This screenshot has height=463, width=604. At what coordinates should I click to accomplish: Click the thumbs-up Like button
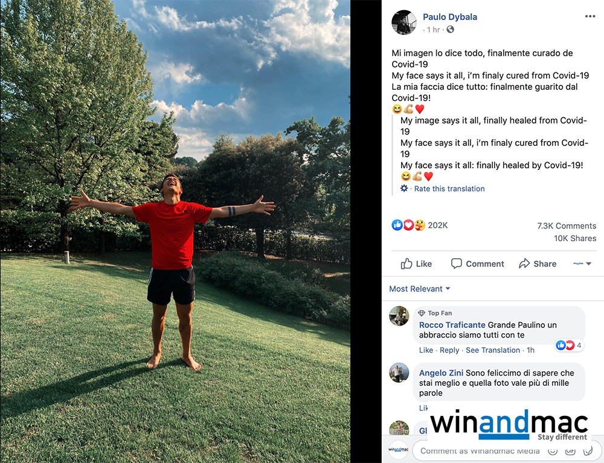[x=416, y=264]
